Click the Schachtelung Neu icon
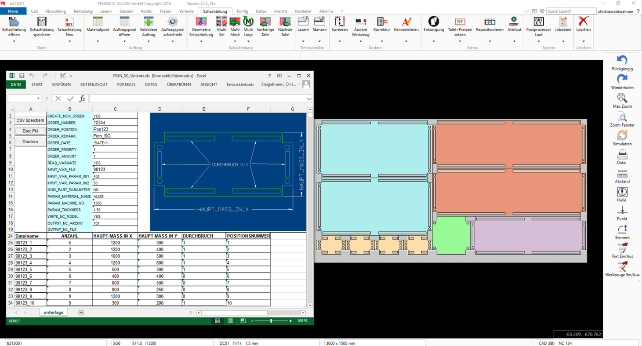The image size is (642, 346). (69, 21)
